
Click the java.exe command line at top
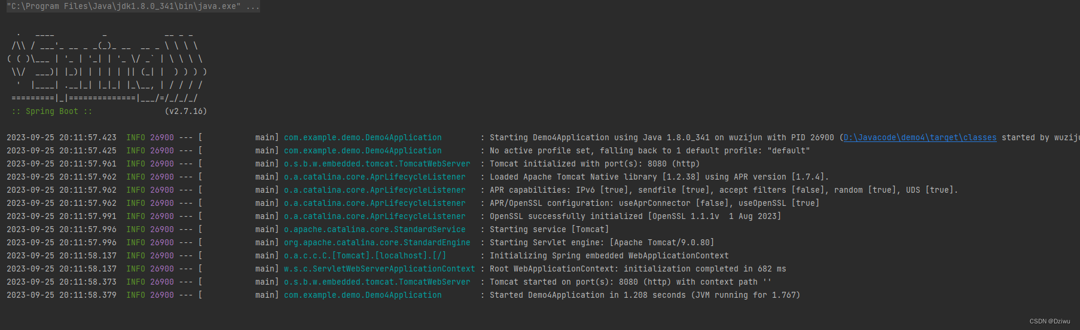coord(133,7)
